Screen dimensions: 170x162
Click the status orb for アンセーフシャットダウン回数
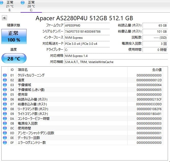coord(5,133)
